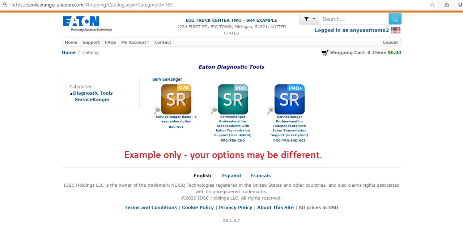Screen dimensions: 463x238
Task: Click the browser address bar URL
Action: click(x=92, y=5)
